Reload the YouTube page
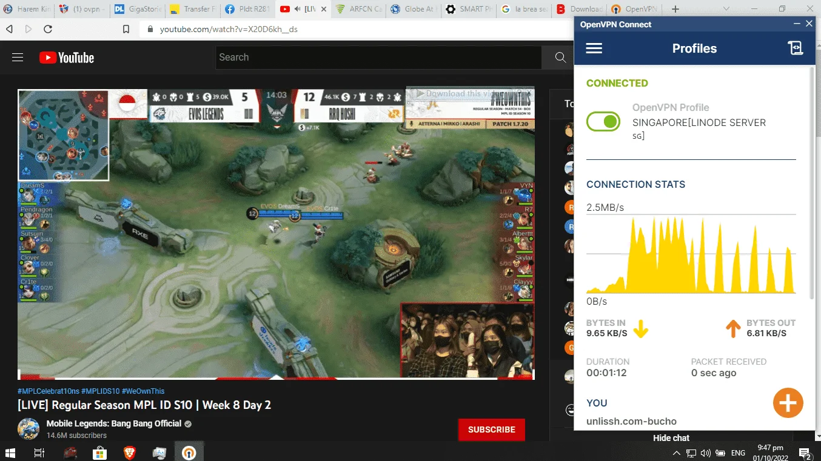The height and width of the screenshot is (461, 821). coord(48,29)
